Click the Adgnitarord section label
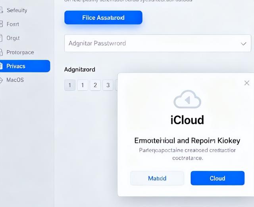 pyautogui.click(x=80, y=70)
